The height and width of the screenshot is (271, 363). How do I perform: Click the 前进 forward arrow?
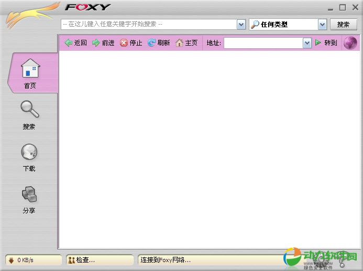(x=96, y=43)
